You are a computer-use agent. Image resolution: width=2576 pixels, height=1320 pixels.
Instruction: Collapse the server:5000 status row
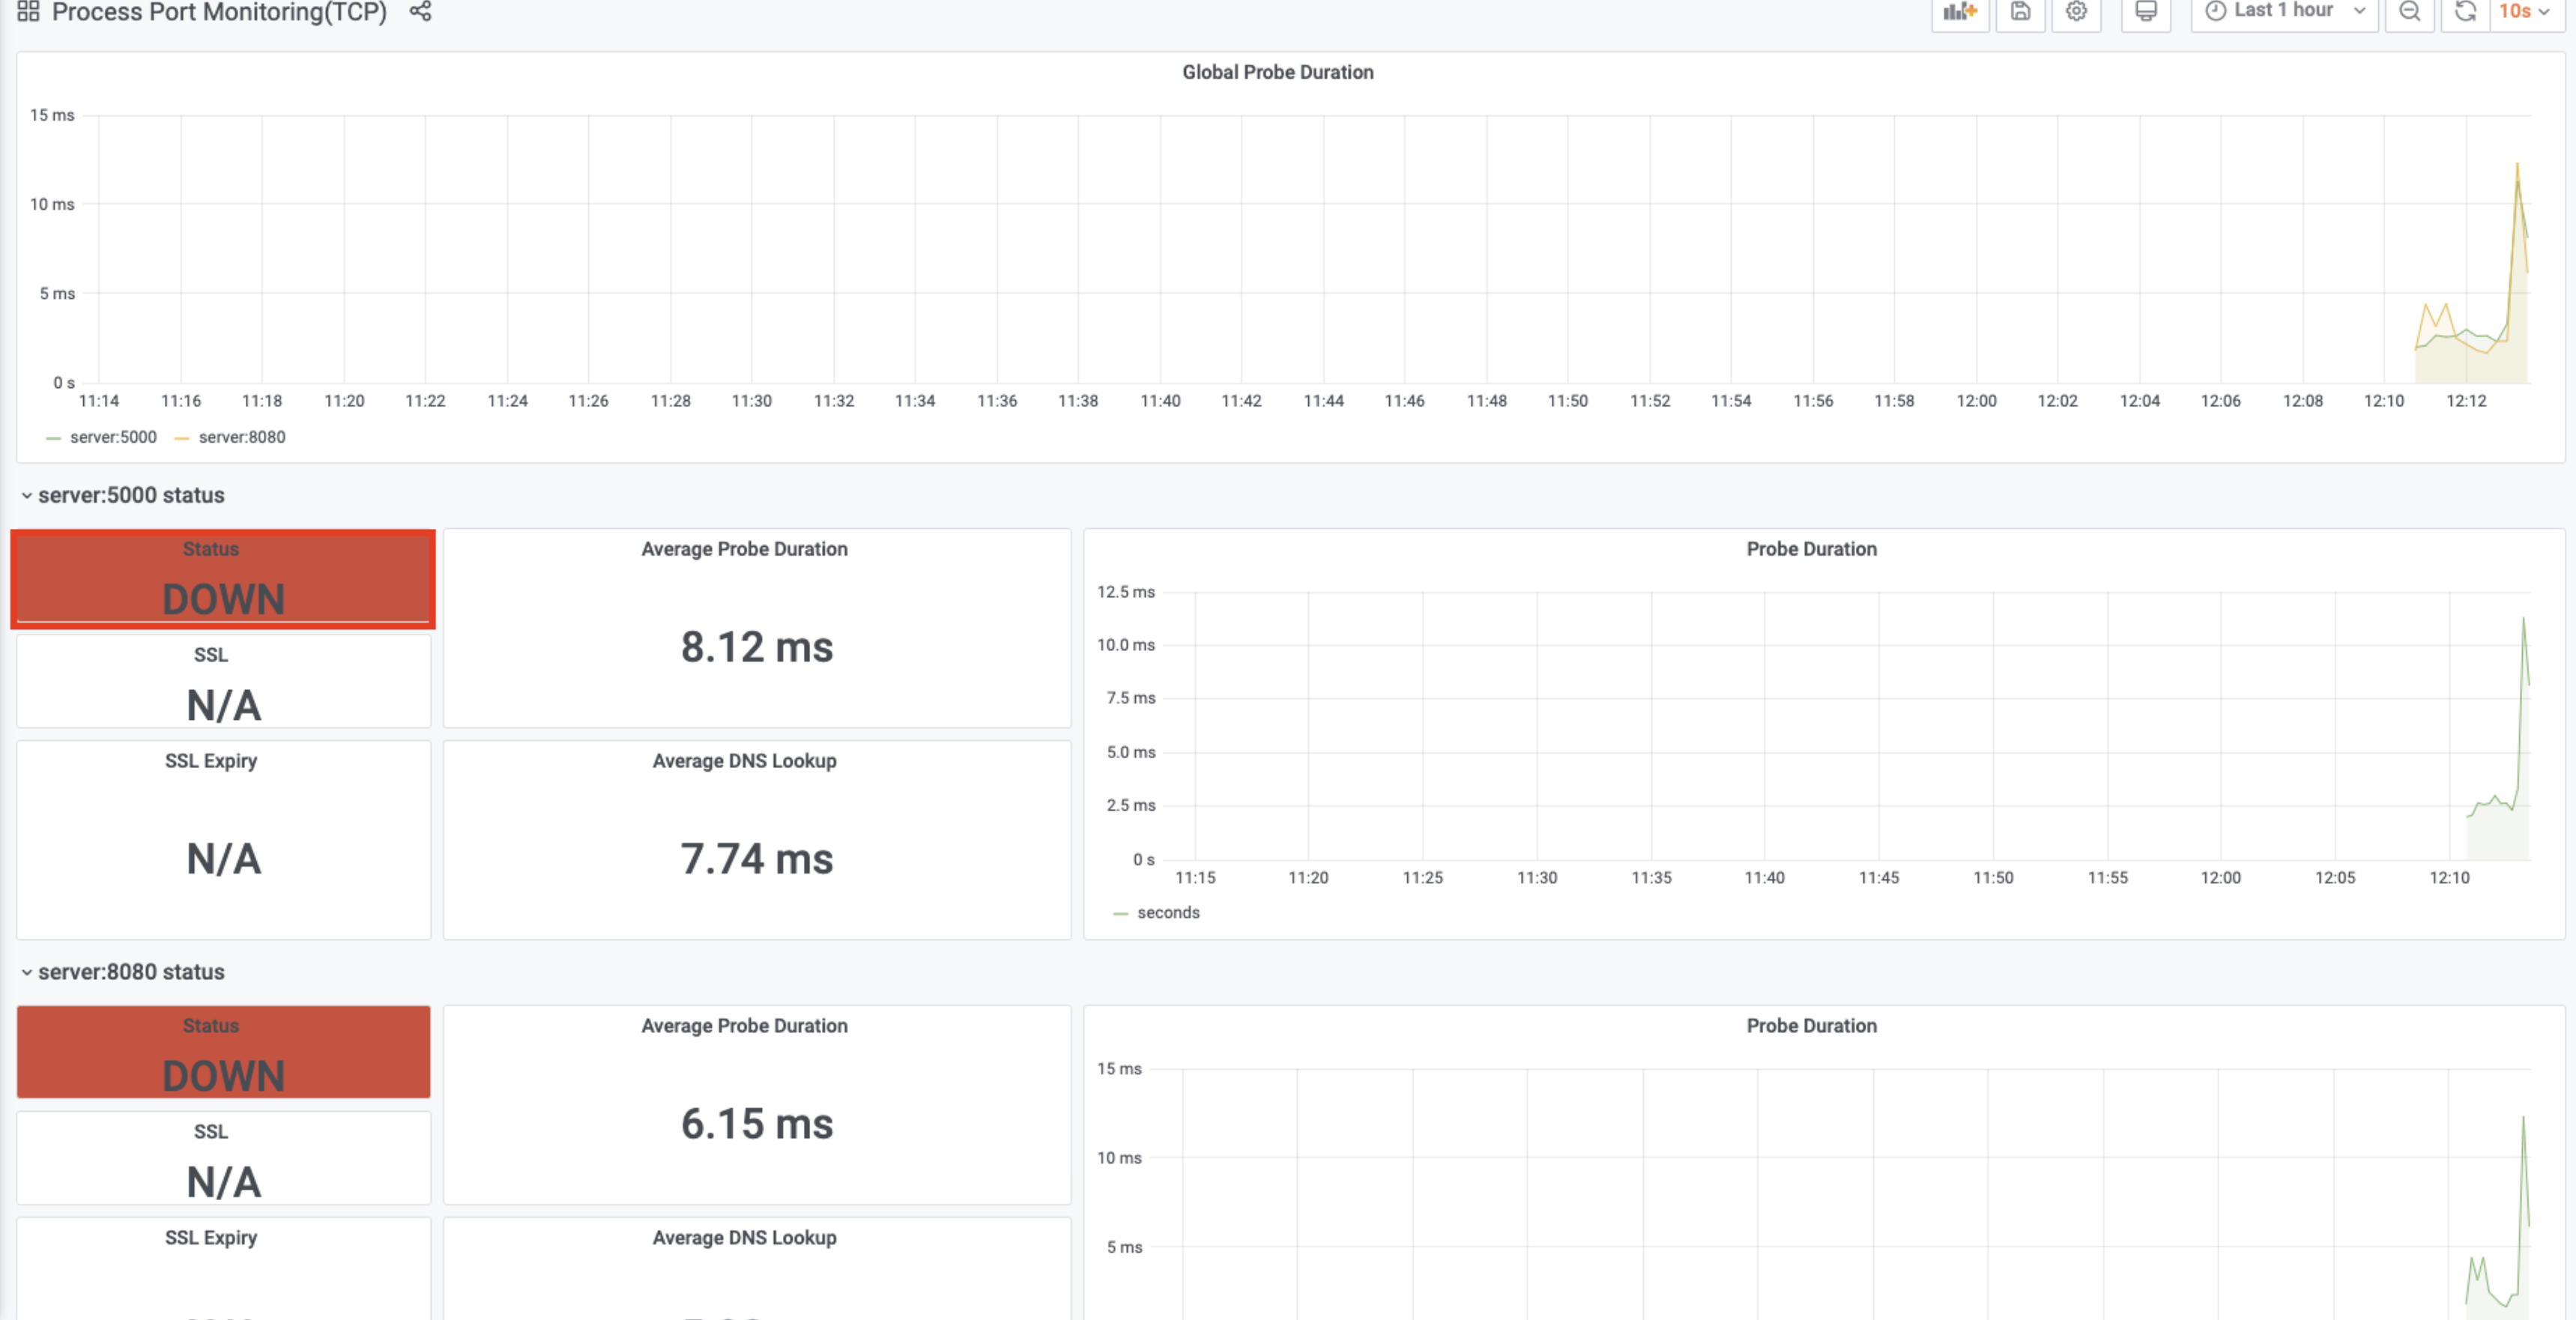point(130,495)
